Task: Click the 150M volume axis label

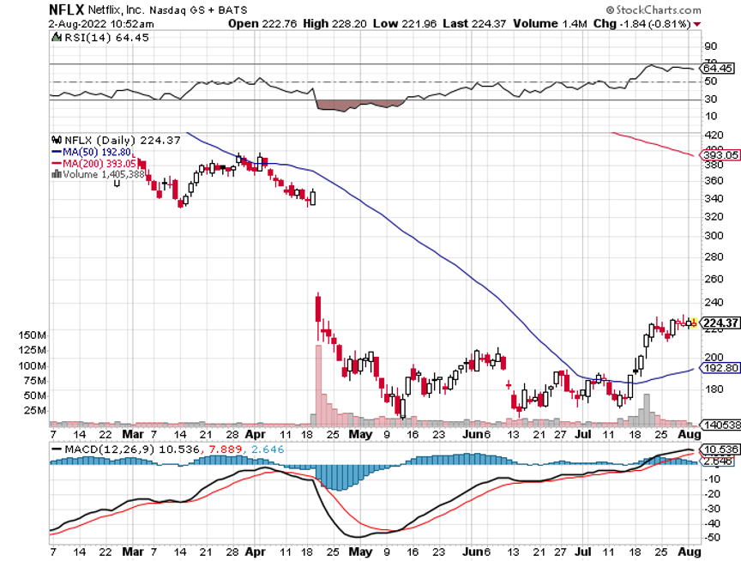Action: coord(33,335)
